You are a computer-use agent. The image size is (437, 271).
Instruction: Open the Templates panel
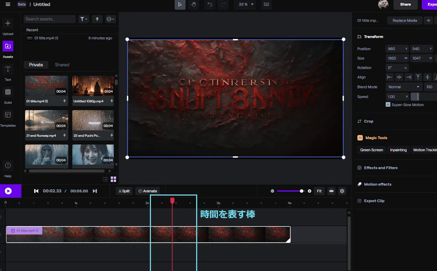point(8,119)
